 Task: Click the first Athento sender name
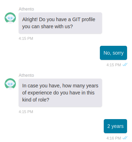pos(26,9)
